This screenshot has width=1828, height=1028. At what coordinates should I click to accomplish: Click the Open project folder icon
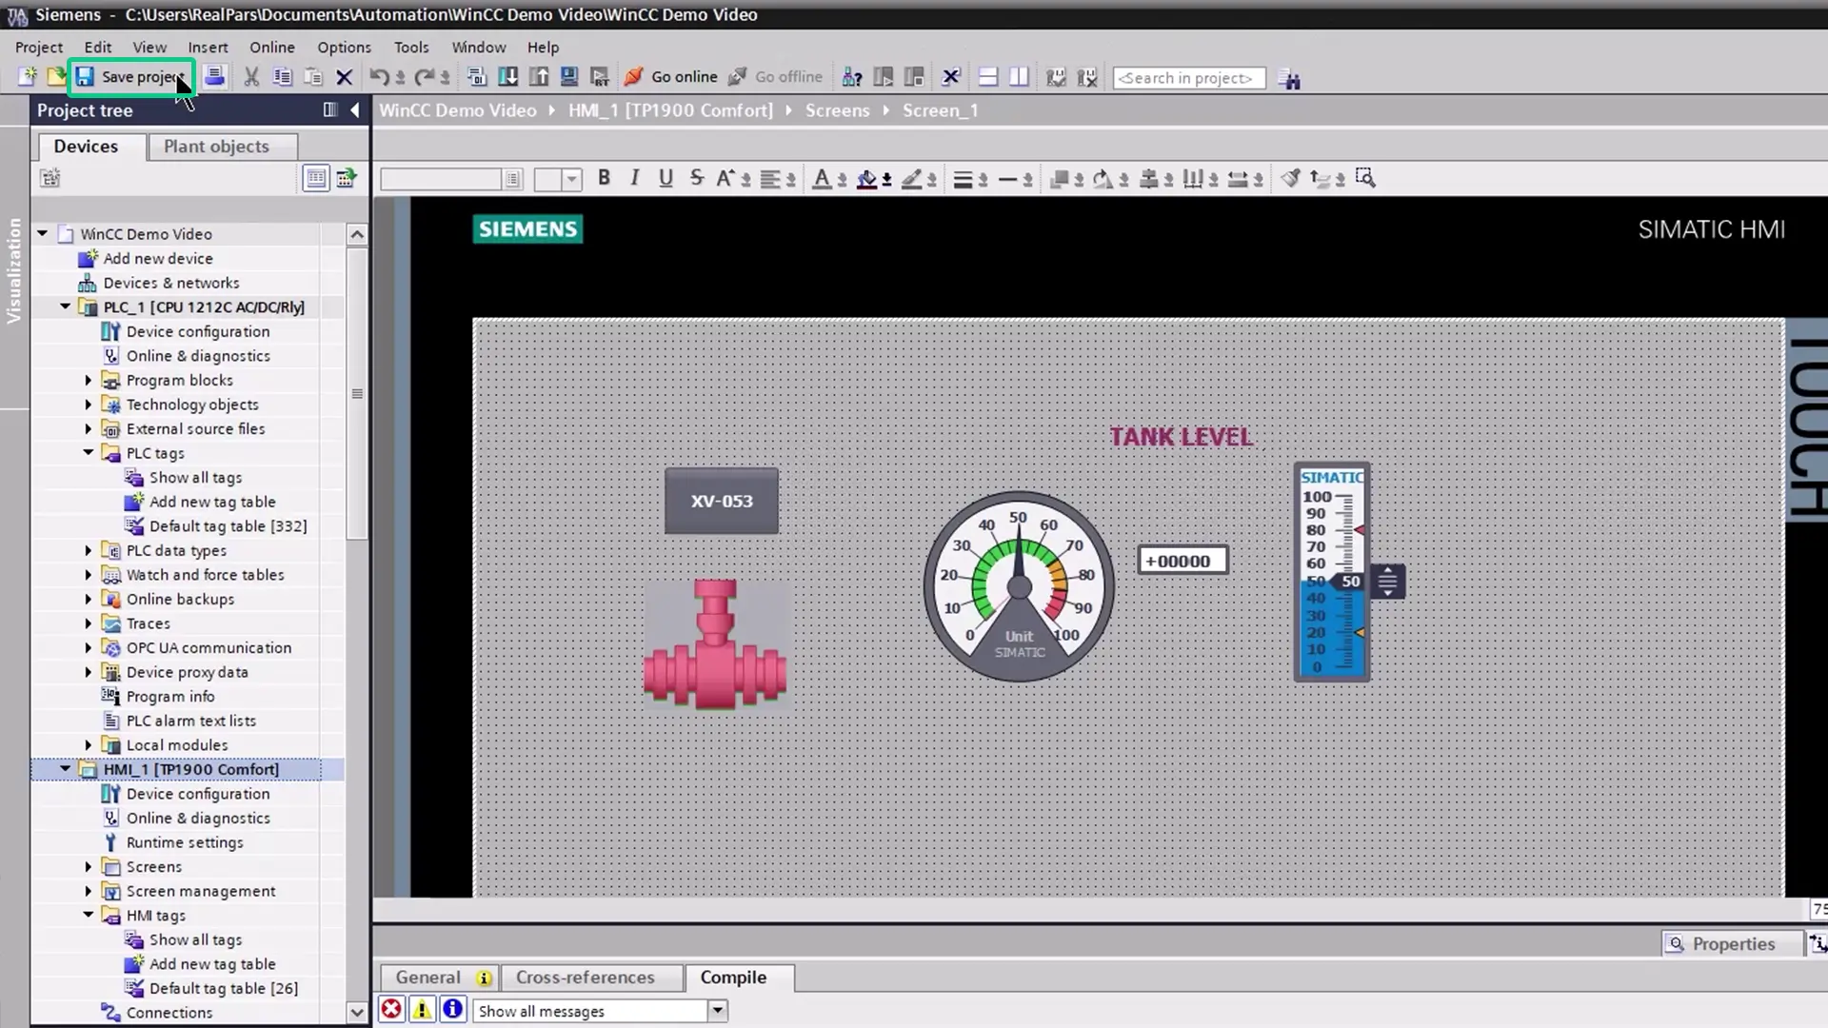[x=56, y=77]
